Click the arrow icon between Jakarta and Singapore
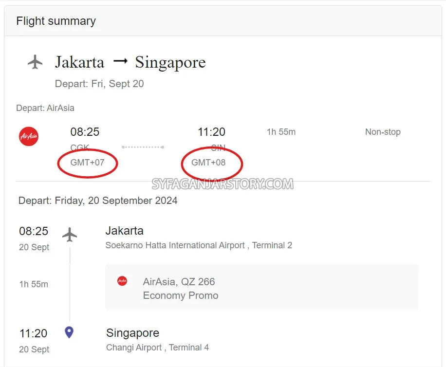The width and height of the screenshot is (446, 367). tap(120, 61)
